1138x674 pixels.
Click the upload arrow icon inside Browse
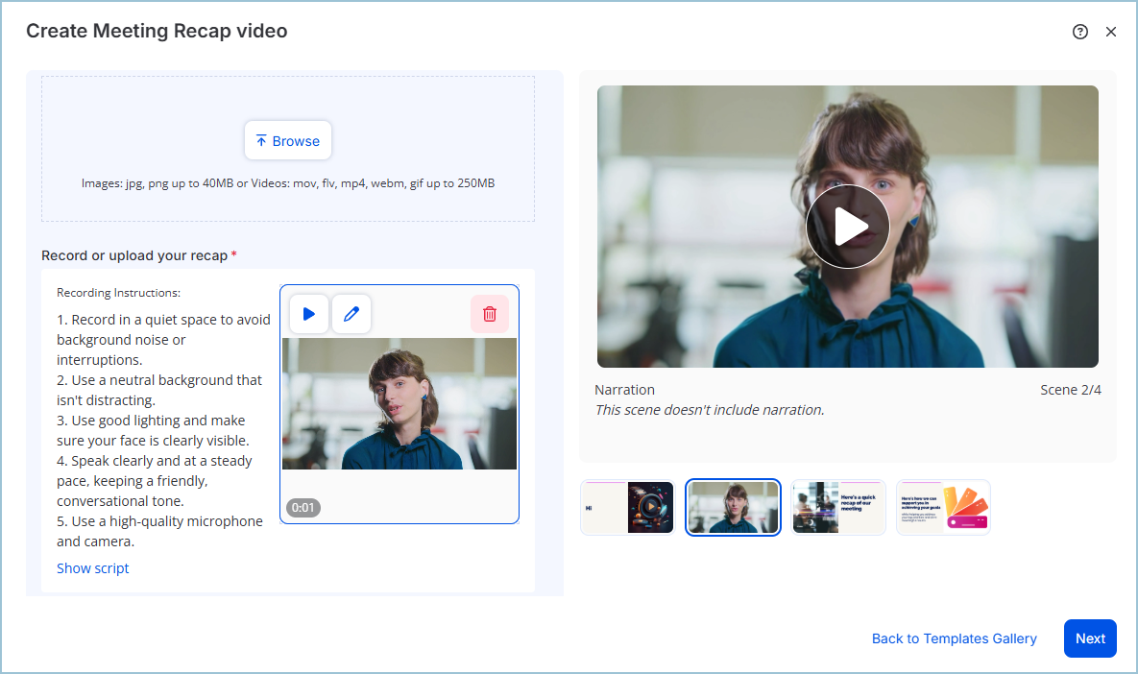tap(260, 140)
